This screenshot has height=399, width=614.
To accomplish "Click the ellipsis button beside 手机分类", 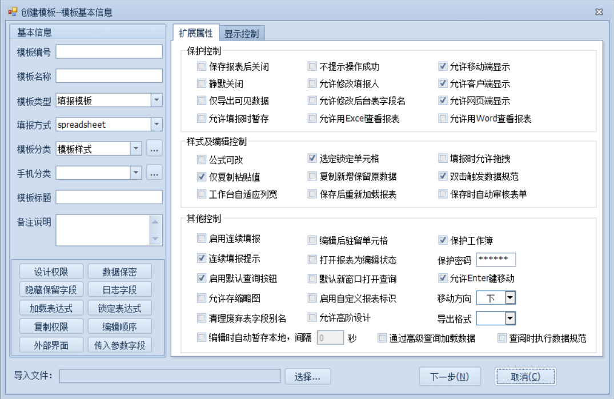I will point(154,172).
